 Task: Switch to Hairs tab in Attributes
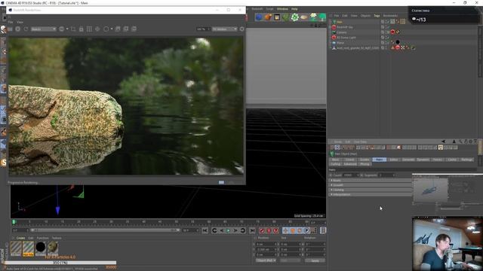click(379, 160)
